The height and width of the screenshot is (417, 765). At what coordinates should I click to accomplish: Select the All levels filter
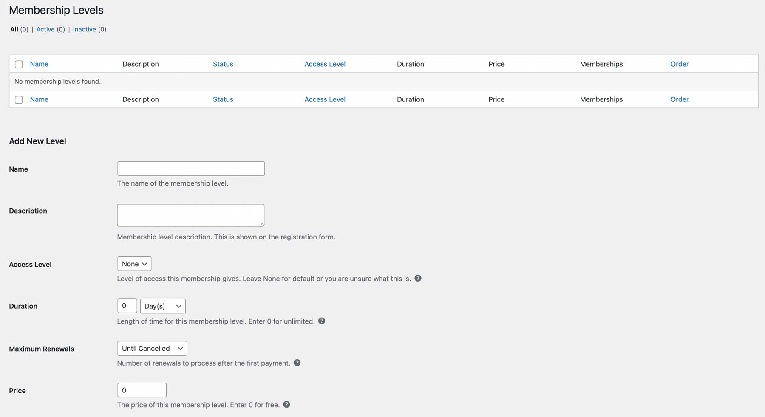pos(15,29)
